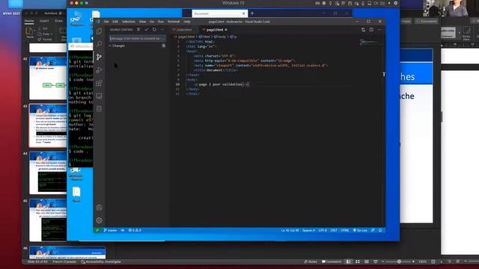The height and width of the screenshot is (269, 479).
Task: Click UTF-8 encoding in status bar
Action: 323,230
